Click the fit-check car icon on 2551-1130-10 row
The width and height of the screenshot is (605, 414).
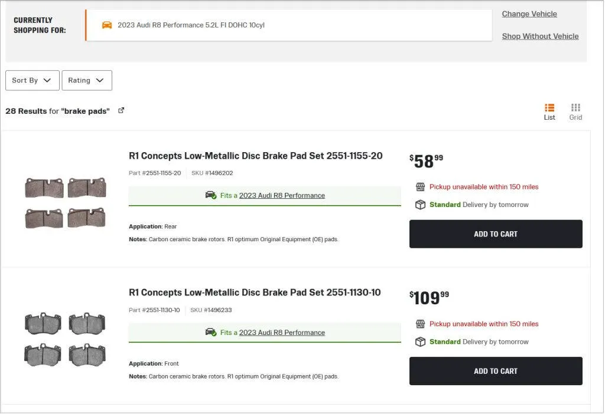click(211, 333)
